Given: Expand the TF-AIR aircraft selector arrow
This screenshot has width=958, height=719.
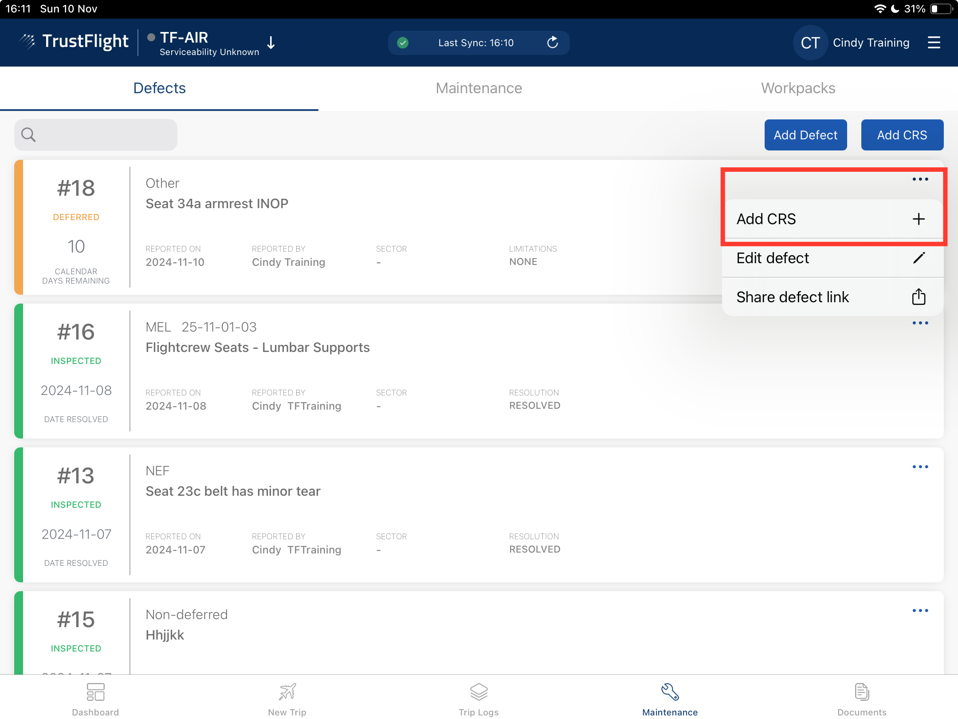Looking at the screenshot, I should (x=271, y=43).
